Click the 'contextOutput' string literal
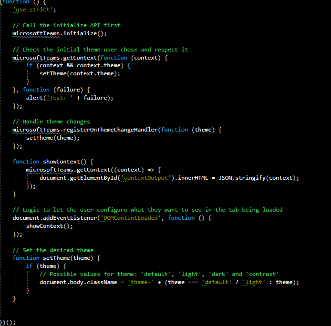The width and height of the screenshot is (331, 326). click(x=145, y=178)
